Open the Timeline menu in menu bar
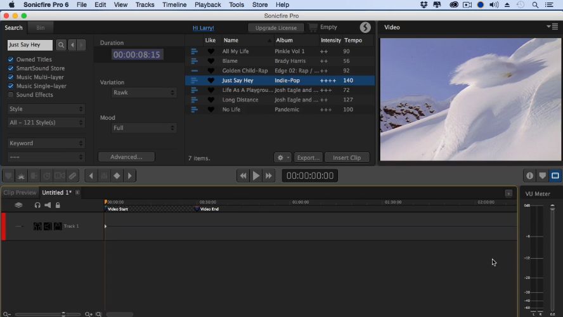The width and height of the screenshot is (563, 317). 174,4
